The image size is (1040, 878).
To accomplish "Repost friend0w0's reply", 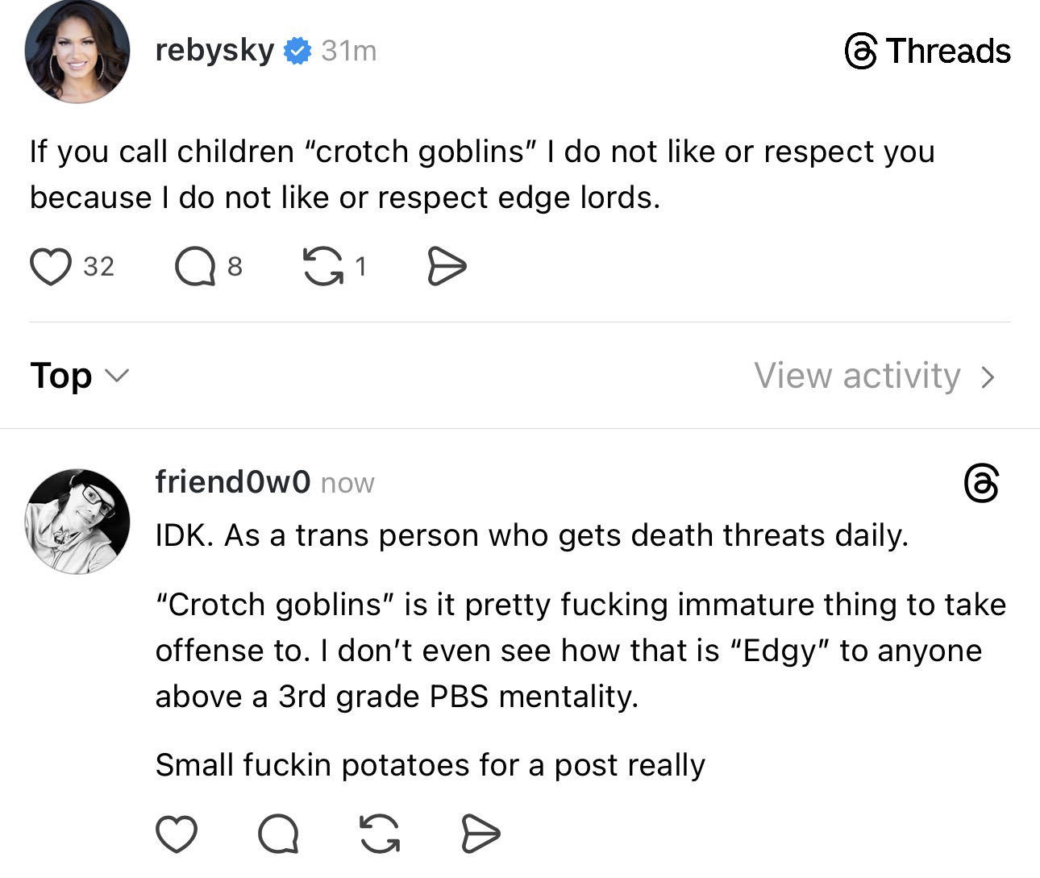I will pyautogui.click(x=380, y=834).
